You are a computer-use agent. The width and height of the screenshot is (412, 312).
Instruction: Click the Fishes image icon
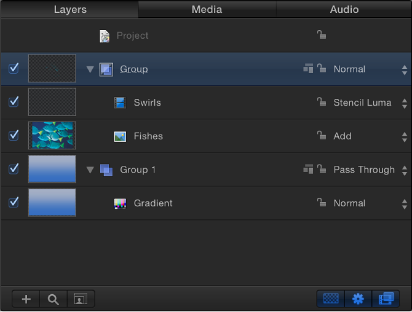tap(120, 136)
